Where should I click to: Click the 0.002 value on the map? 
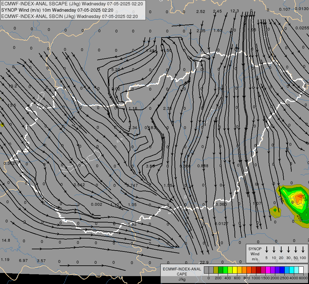[x=97, y=204]
